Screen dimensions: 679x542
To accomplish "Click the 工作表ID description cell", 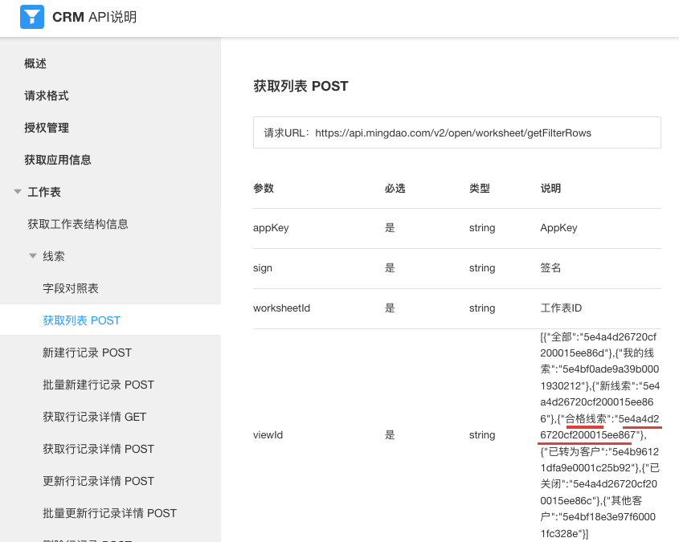I will [561, 308].
